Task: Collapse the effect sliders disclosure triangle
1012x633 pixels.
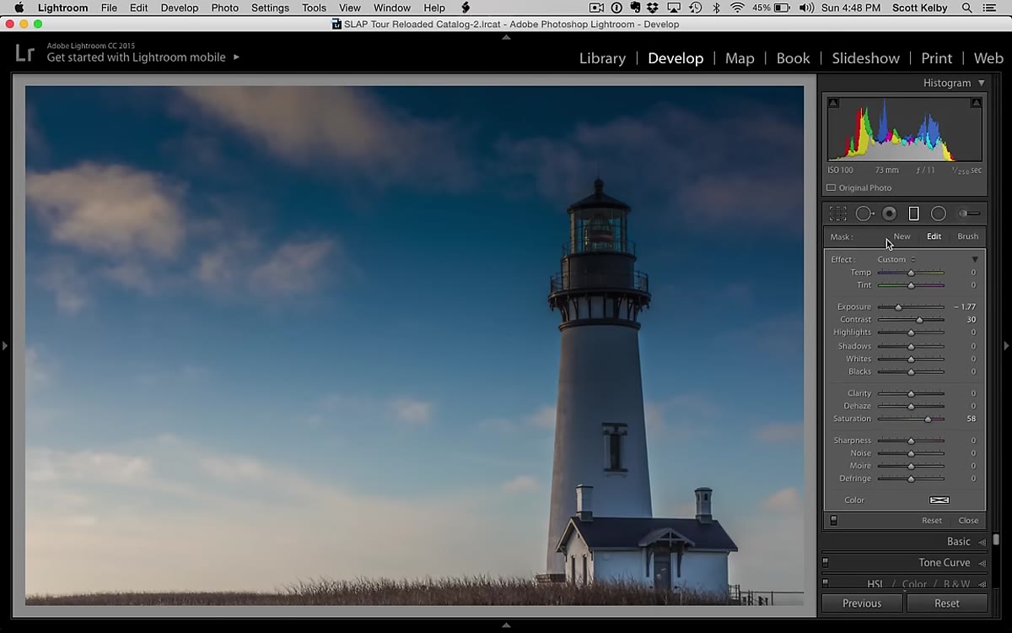Action: point(975,259)
